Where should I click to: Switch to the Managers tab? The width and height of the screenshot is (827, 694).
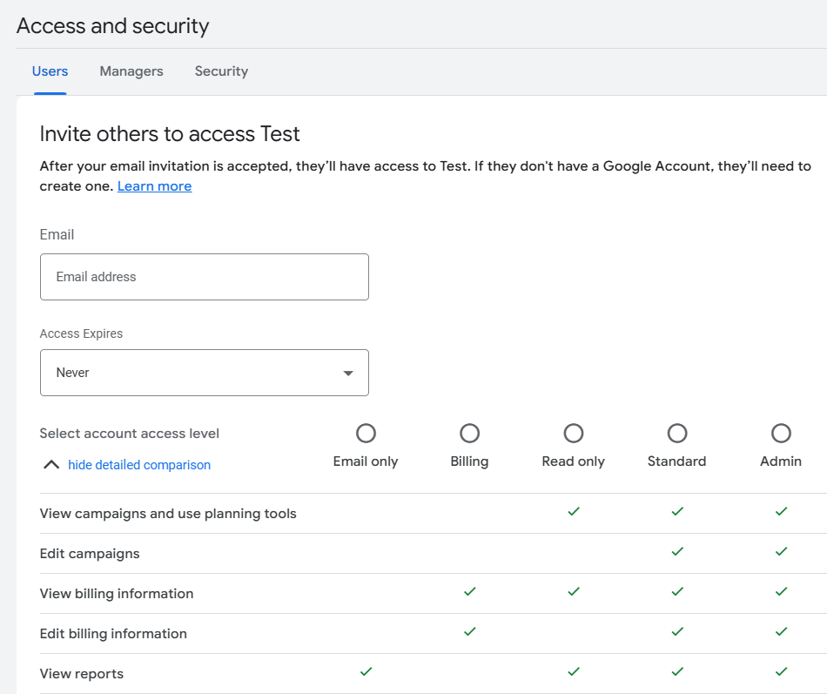coord(131,71)
